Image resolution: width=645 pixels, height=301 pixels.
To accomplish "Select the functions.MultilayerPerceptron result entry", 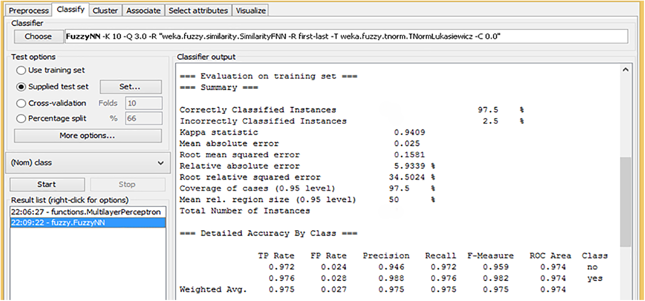I will click(86, 212).
